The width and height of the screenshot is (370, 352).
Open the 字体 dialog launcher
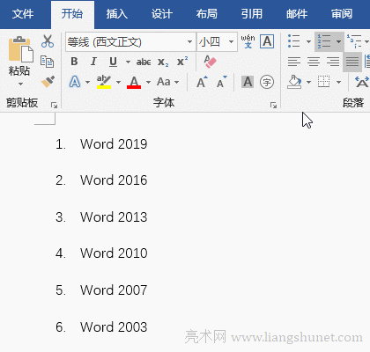coord(273,105)
